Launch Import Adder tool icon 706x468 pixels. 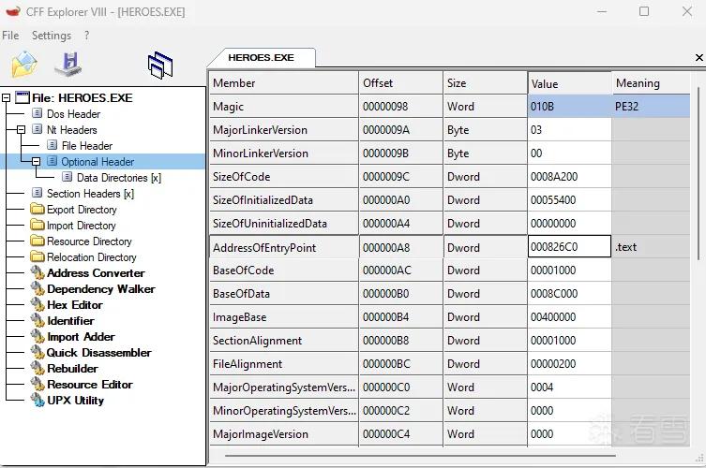click(x=38, y=337)
